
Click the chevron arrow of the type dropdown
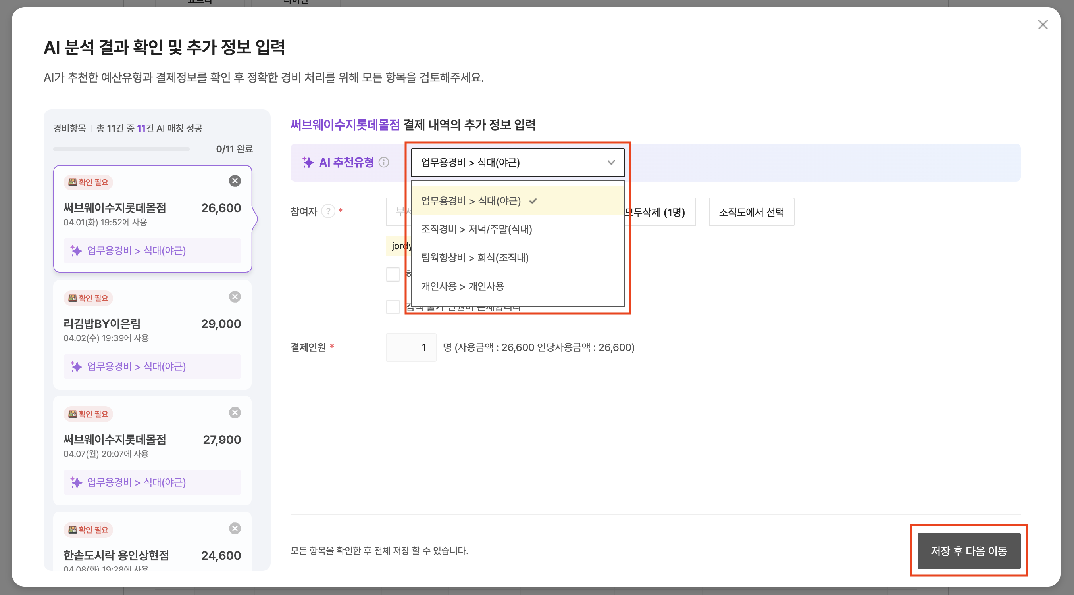click(x=611, y=163)
